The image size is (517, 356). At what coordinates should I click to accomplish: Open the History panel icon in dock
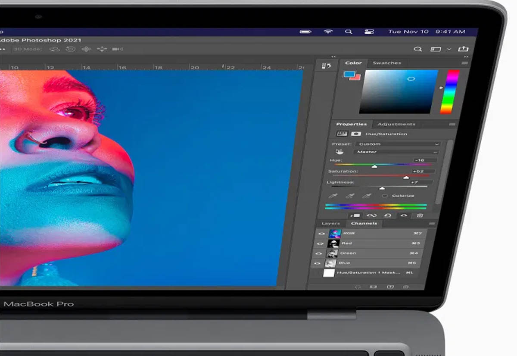point(327,66)
